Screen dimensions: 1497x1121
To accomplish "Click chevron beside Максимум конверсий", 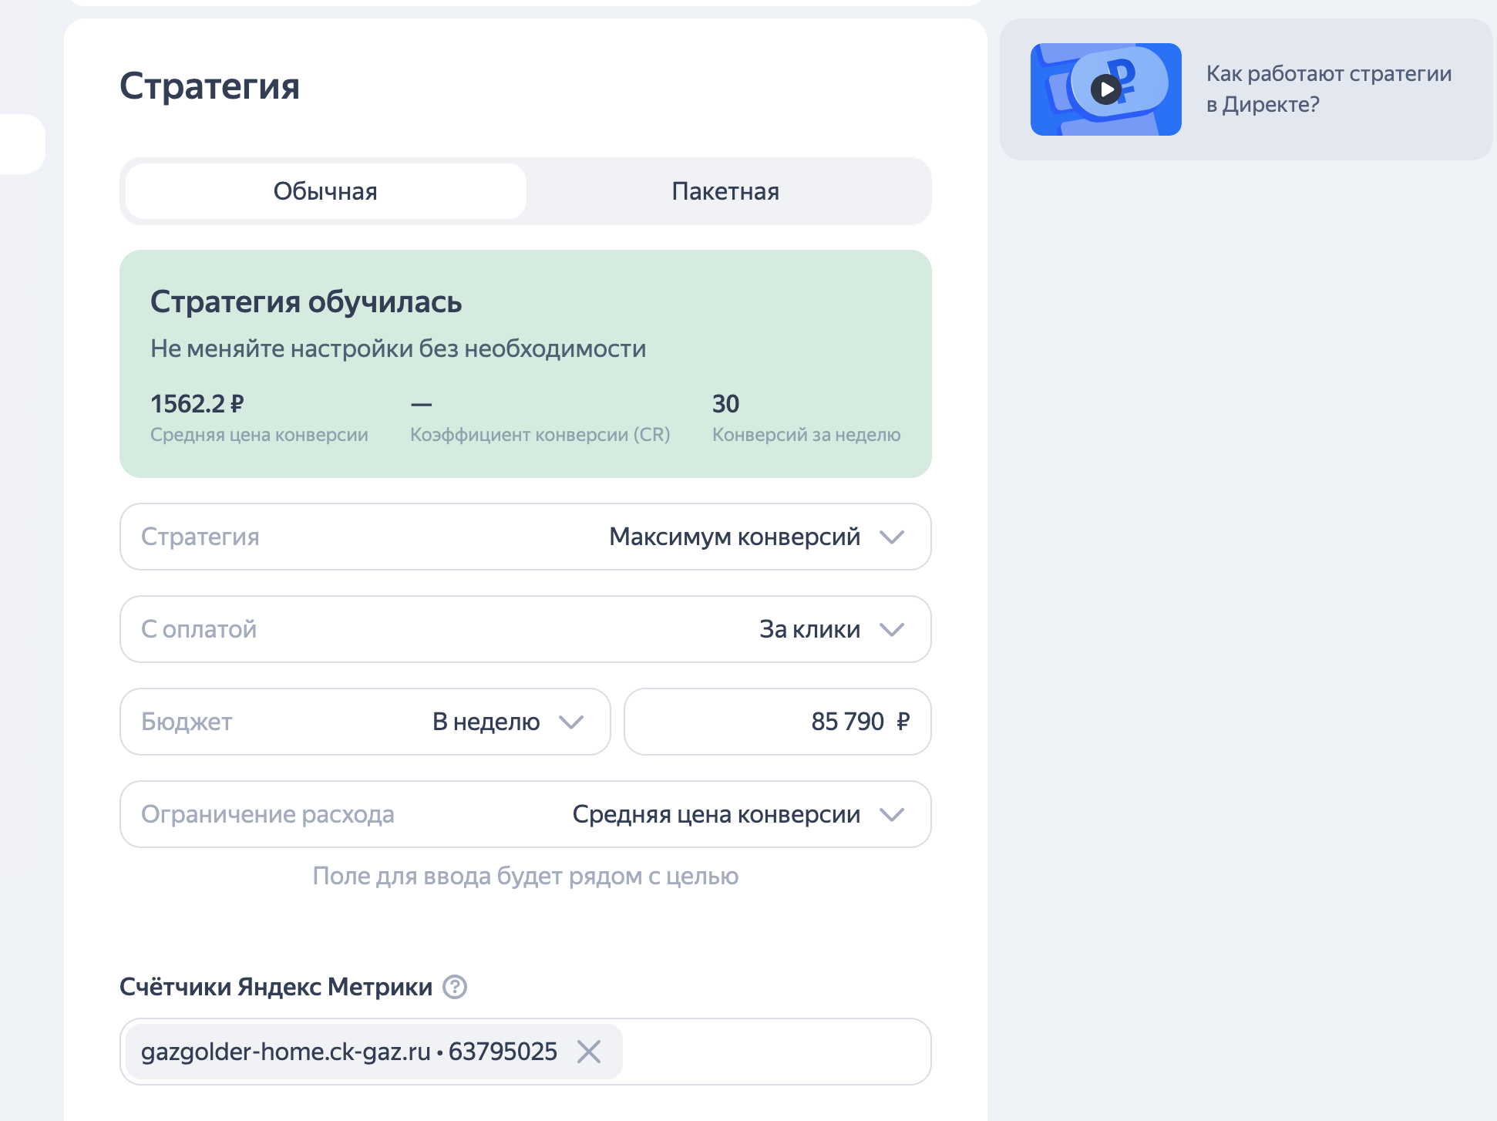I will (x=892, y=537).
